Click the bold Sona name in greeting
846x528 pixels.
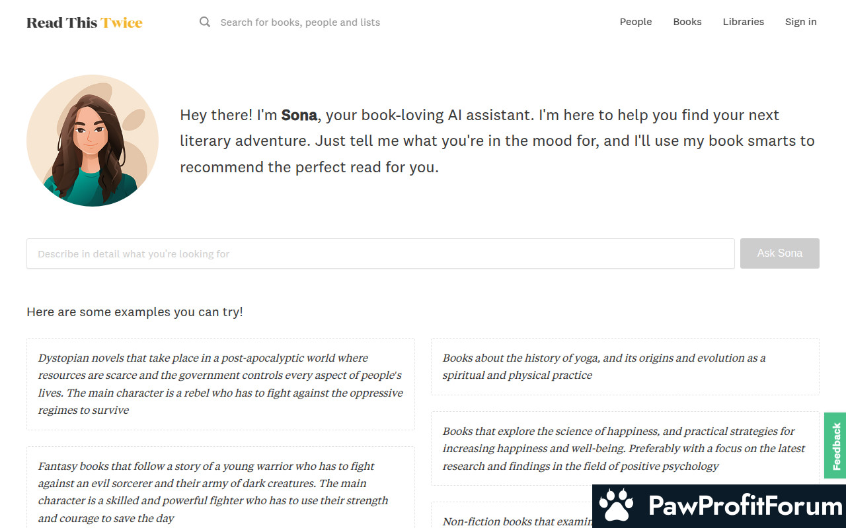299,115
